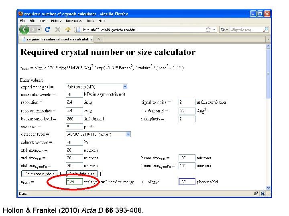
Task: Click the tab list dropdown at right of tab bar
Action: click(x=268, y=39)
